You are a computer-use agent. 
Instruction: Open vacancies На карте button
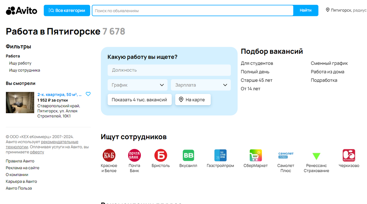[x=193, y=99]
